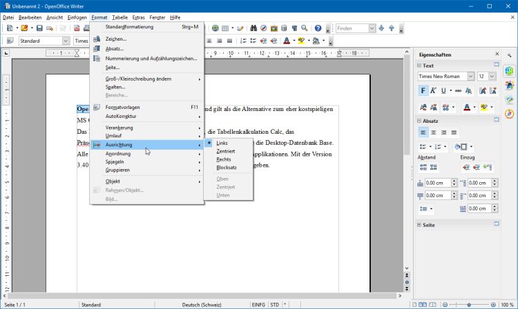Toggle Italic K button in sidebar
This screenshot has height=309, width=518.
pos(433,90)
